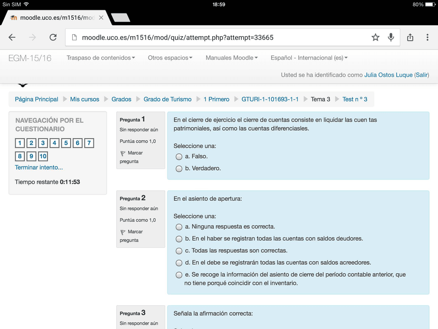Jump to question 7 in quiz navigation
Screen dimensions: 438x329
coord(89,143)
